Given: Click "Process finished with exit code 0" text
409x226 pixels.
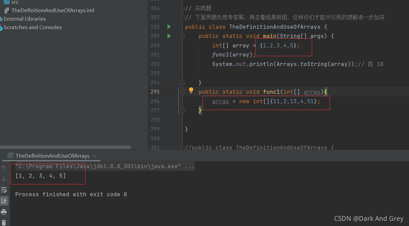Looking at the screenshot, I should 71,195.
